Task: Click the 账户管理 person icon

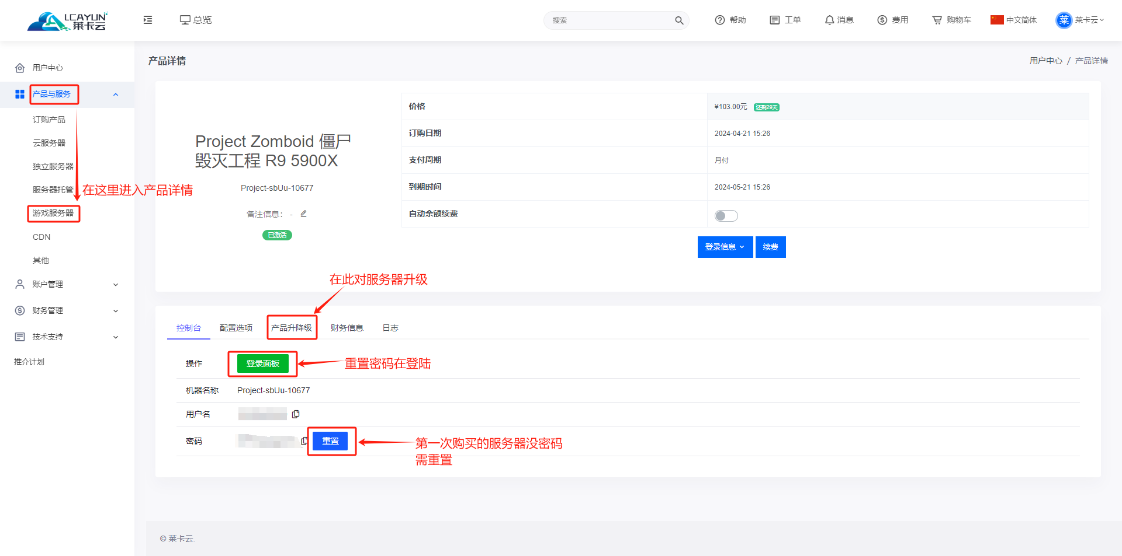Action: 20,284
